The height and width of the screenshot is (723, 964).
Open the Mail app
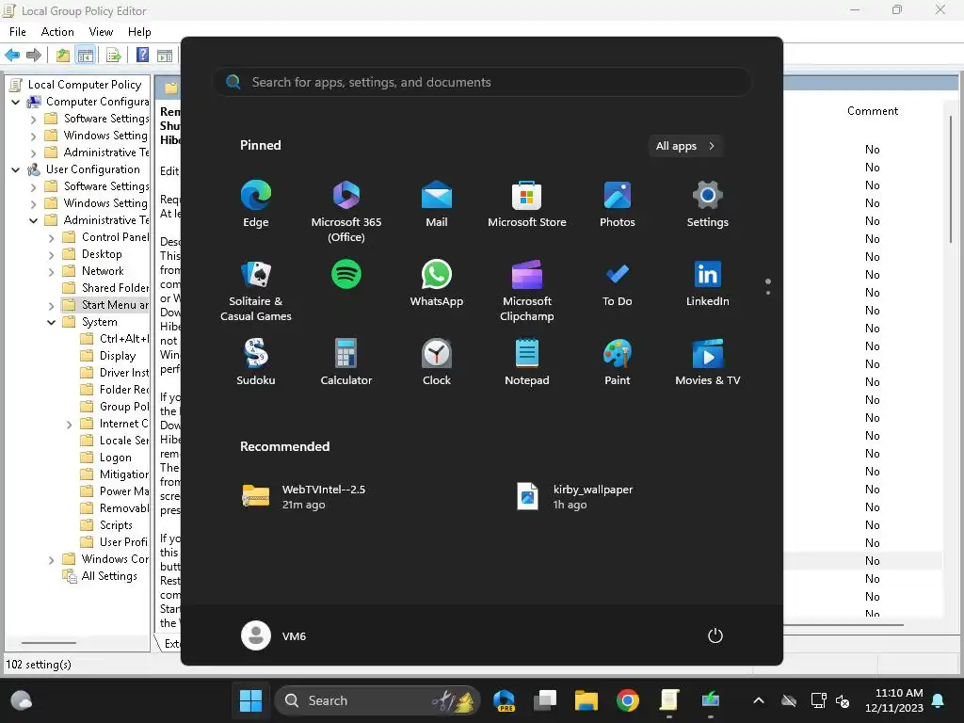(x=437, y=204)
